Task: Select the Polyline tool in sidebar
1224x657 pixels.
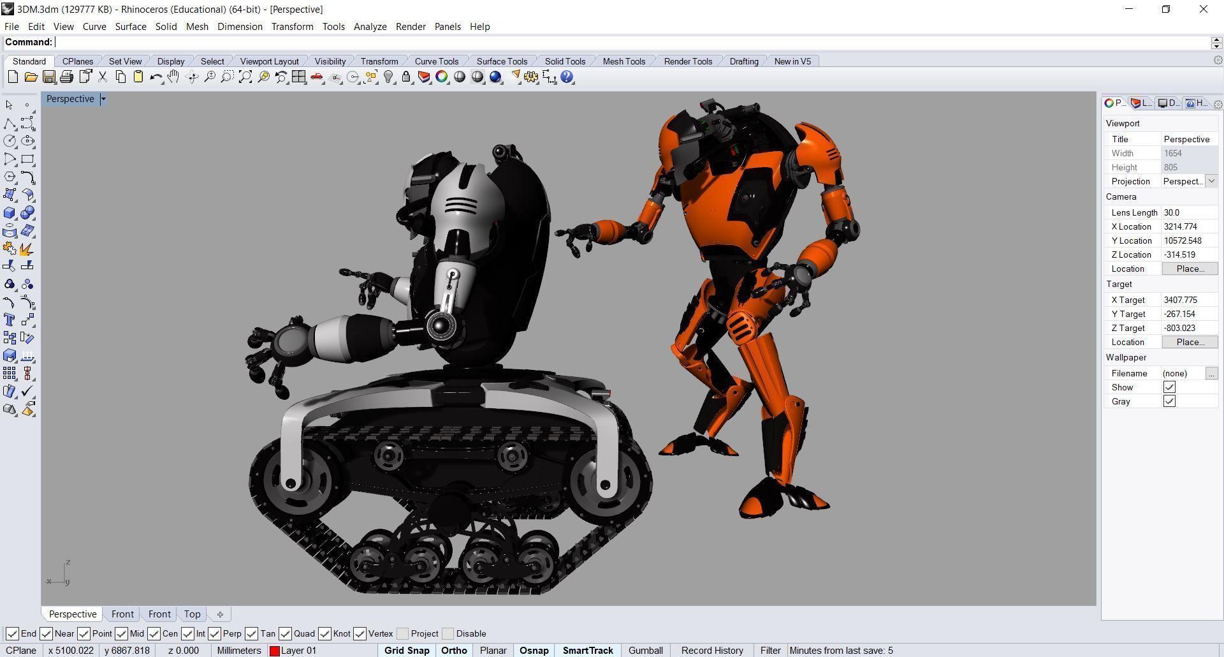Action: coord(10,123)
